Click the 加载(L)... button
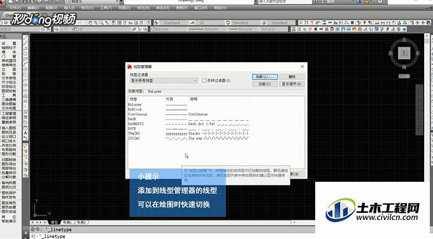The width and height of the screenshot is (433, 239). [265, 77]
